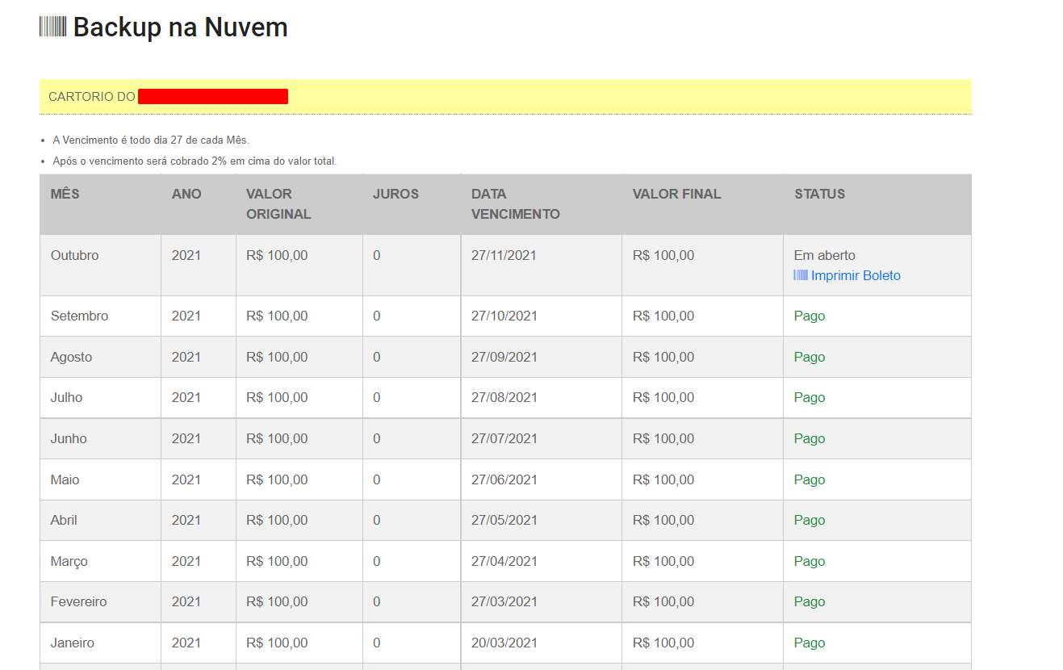Click the Pago status in Maio row
This screenshot has width=1063, height=670.
pos(810,479)
